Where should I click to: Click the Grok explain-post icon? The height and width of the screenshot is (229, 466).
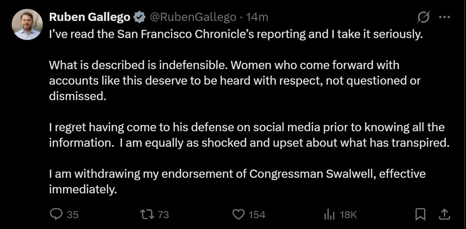423,17
